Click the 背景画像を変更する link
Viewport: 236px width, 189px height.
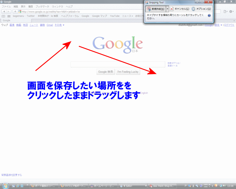tap(12, 175)
